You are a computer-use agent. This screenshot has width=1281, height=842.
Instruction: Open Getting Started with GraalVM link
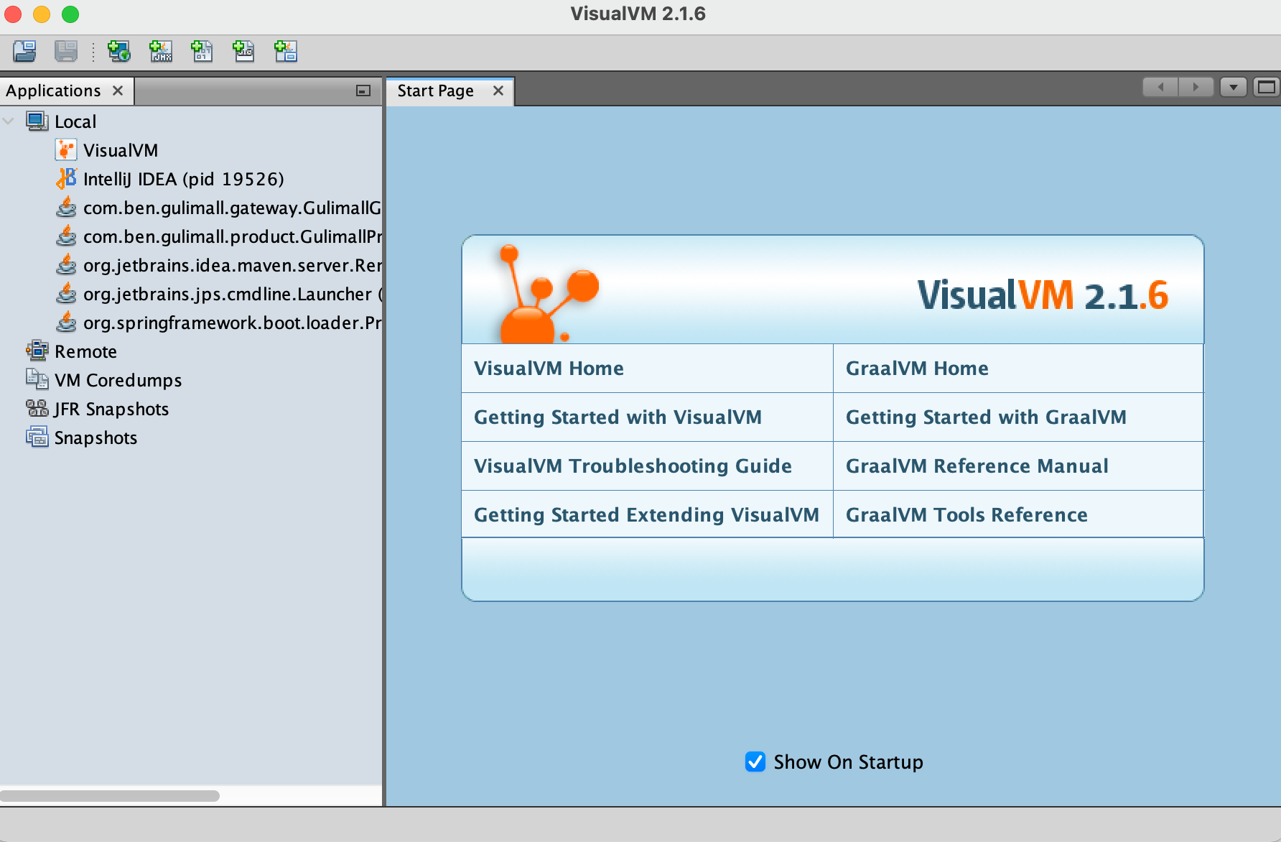(x=986, y=417)
